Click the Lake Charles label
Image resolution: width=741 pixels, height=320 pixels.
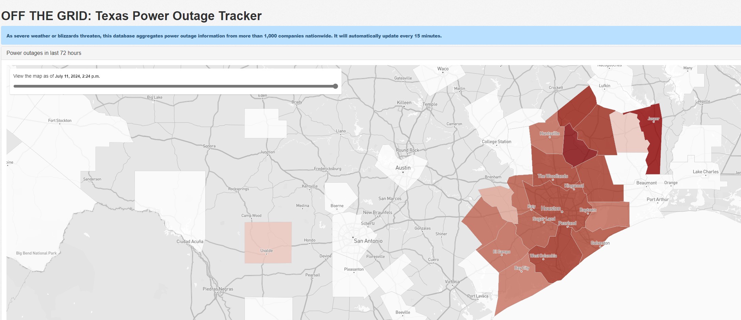pyautogui.click(x=706, y=172)
